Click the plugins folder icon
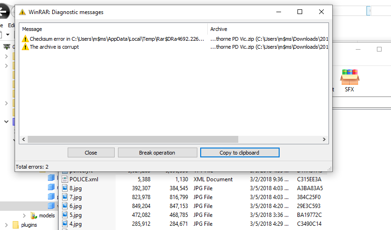 [x=16, y=225]
